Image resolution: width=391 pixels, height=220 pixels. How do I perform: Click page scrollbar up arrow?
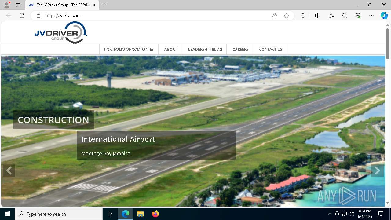pos(388,25)
